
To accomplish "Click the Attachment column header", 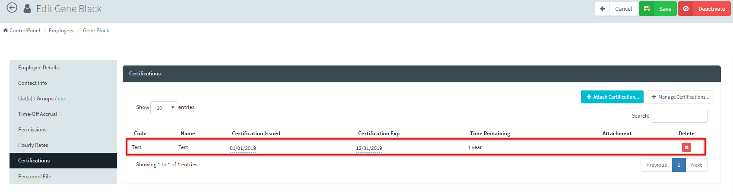I will (617, 134).
